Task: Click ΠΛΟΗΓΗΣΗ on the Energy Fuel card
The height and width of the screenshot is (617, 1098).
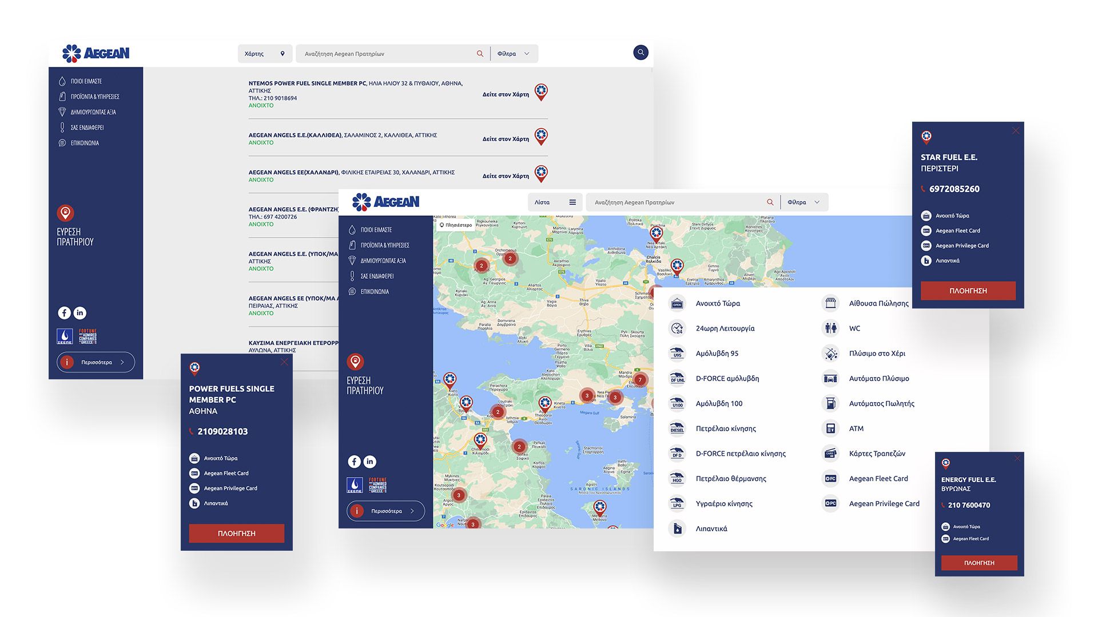Action: 979,563
